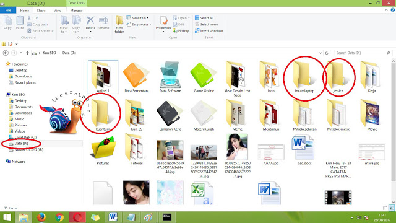Go back with the Back arrow
Viewport: 396px width, 223px height.
click(6, 53)
